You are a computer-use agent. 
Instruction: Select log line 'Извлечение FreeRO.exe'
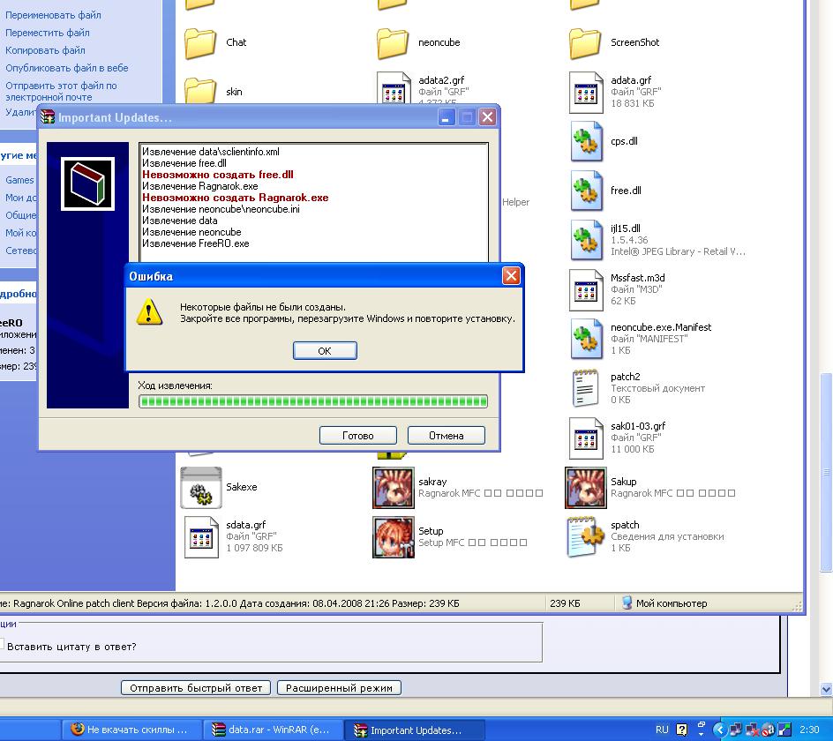click(196, 243)
